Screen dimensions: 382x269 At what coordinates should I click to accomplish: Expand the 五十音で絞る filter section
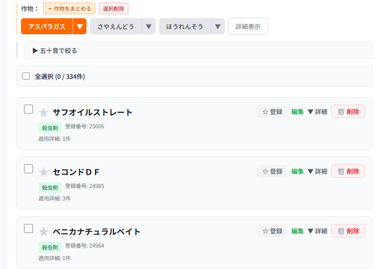55,51
